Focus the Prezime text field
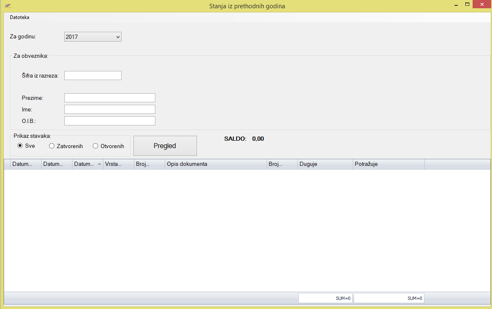 110,98
